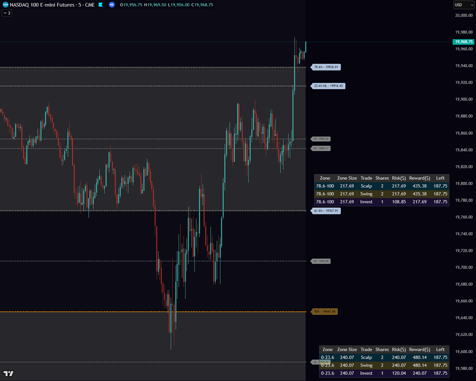Click 480.14 reward in 0-23.6 Scalp row

pos(420,357)
